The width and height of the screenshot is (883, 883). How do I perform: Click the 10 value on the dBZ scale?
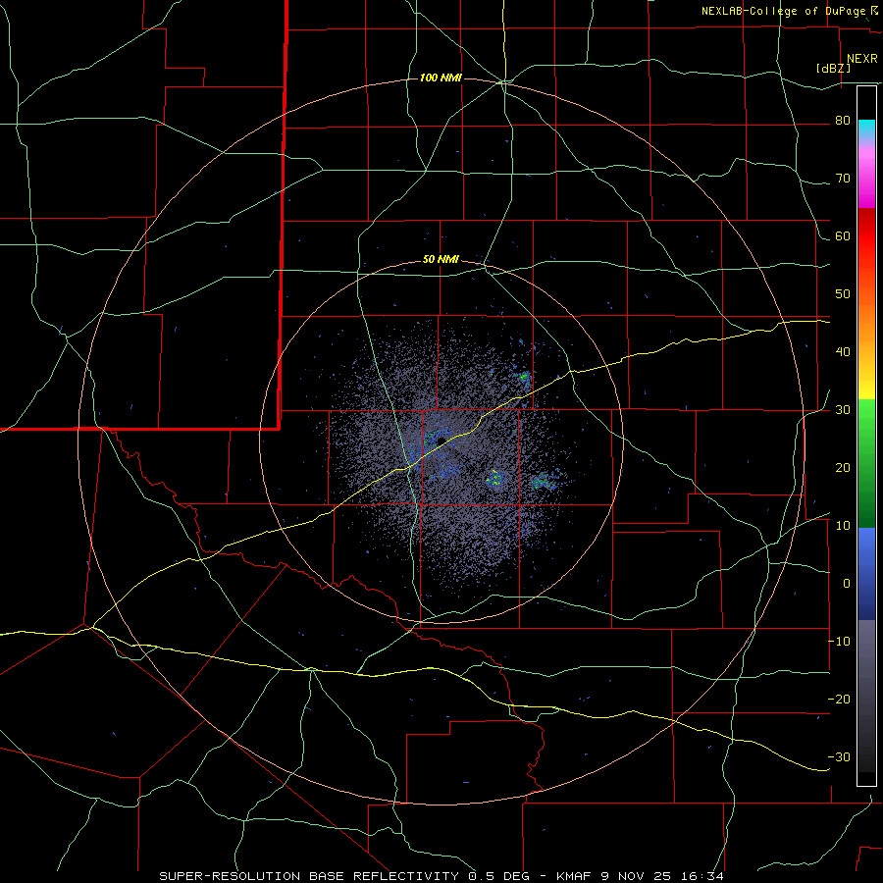click(843, 526)
